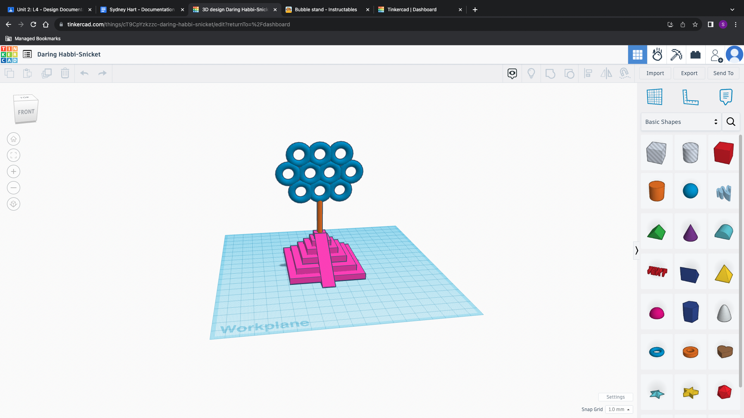
Task: Expand the shape library search bar
Action: (x=732, y=122)
